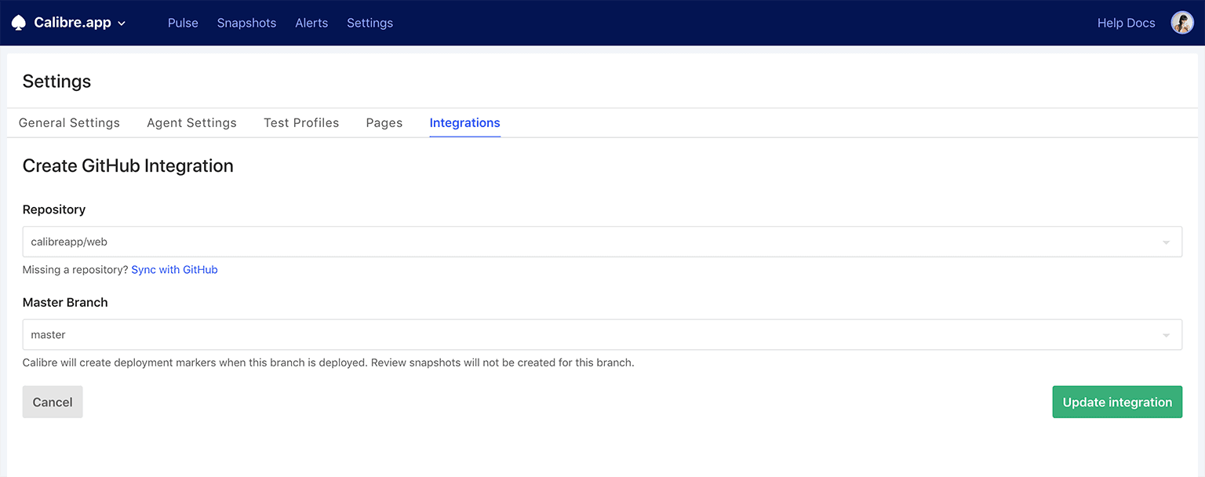The image size is (1205, 477).
Task: Go to Settings in the navigation bar
Action: click(370, 23)
